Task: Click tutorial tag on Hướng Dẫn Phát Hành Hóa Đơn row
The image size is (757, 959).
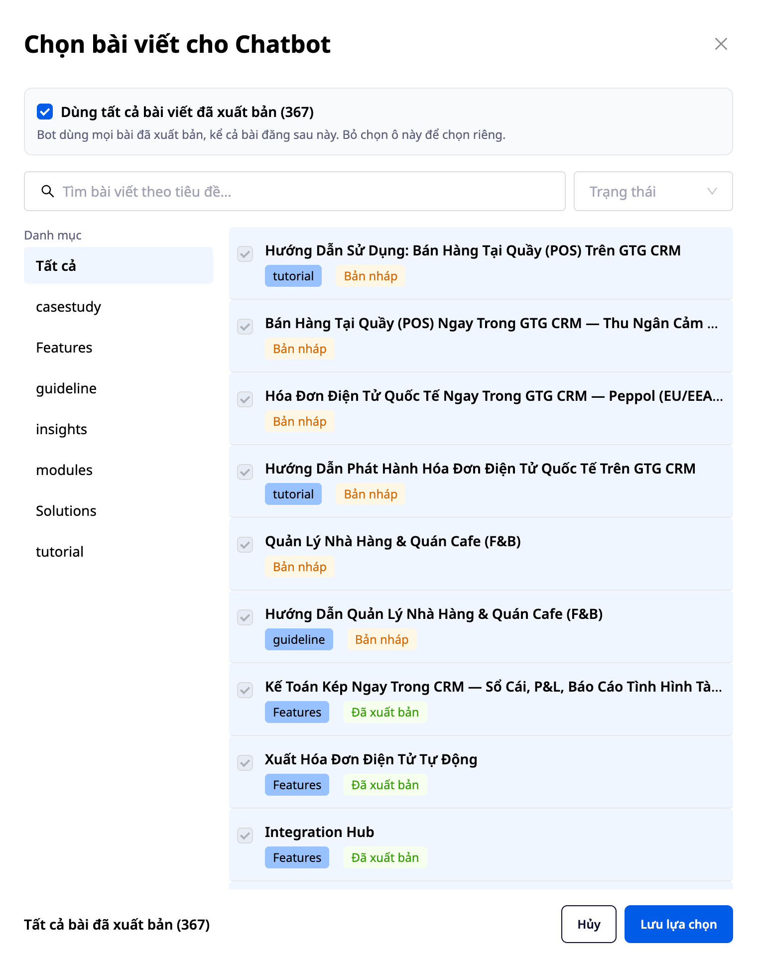Action: [x=293, y=494]
